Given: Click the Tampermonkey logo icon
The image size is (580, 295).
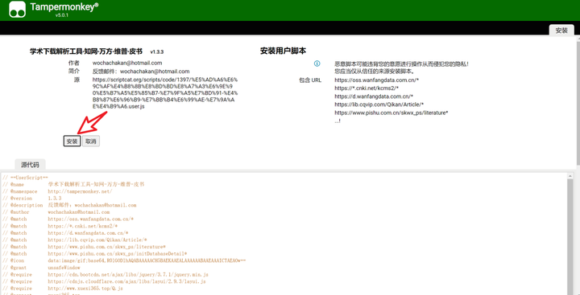Looking at the screenshot, I should click(x=18, y=9).
